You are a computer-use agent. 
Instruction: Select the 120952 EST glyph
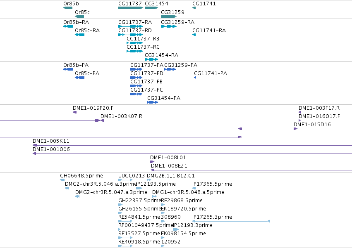click(x=163, y=246)
